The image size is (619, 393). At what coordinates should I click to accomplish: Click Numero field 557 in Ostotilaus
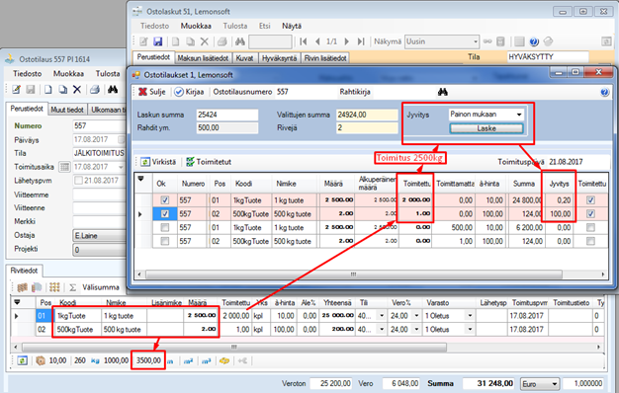(x=99, y=126)
